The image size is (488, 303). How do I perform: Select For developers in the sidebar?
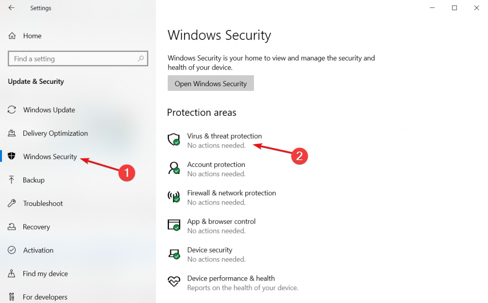point(45,296)
